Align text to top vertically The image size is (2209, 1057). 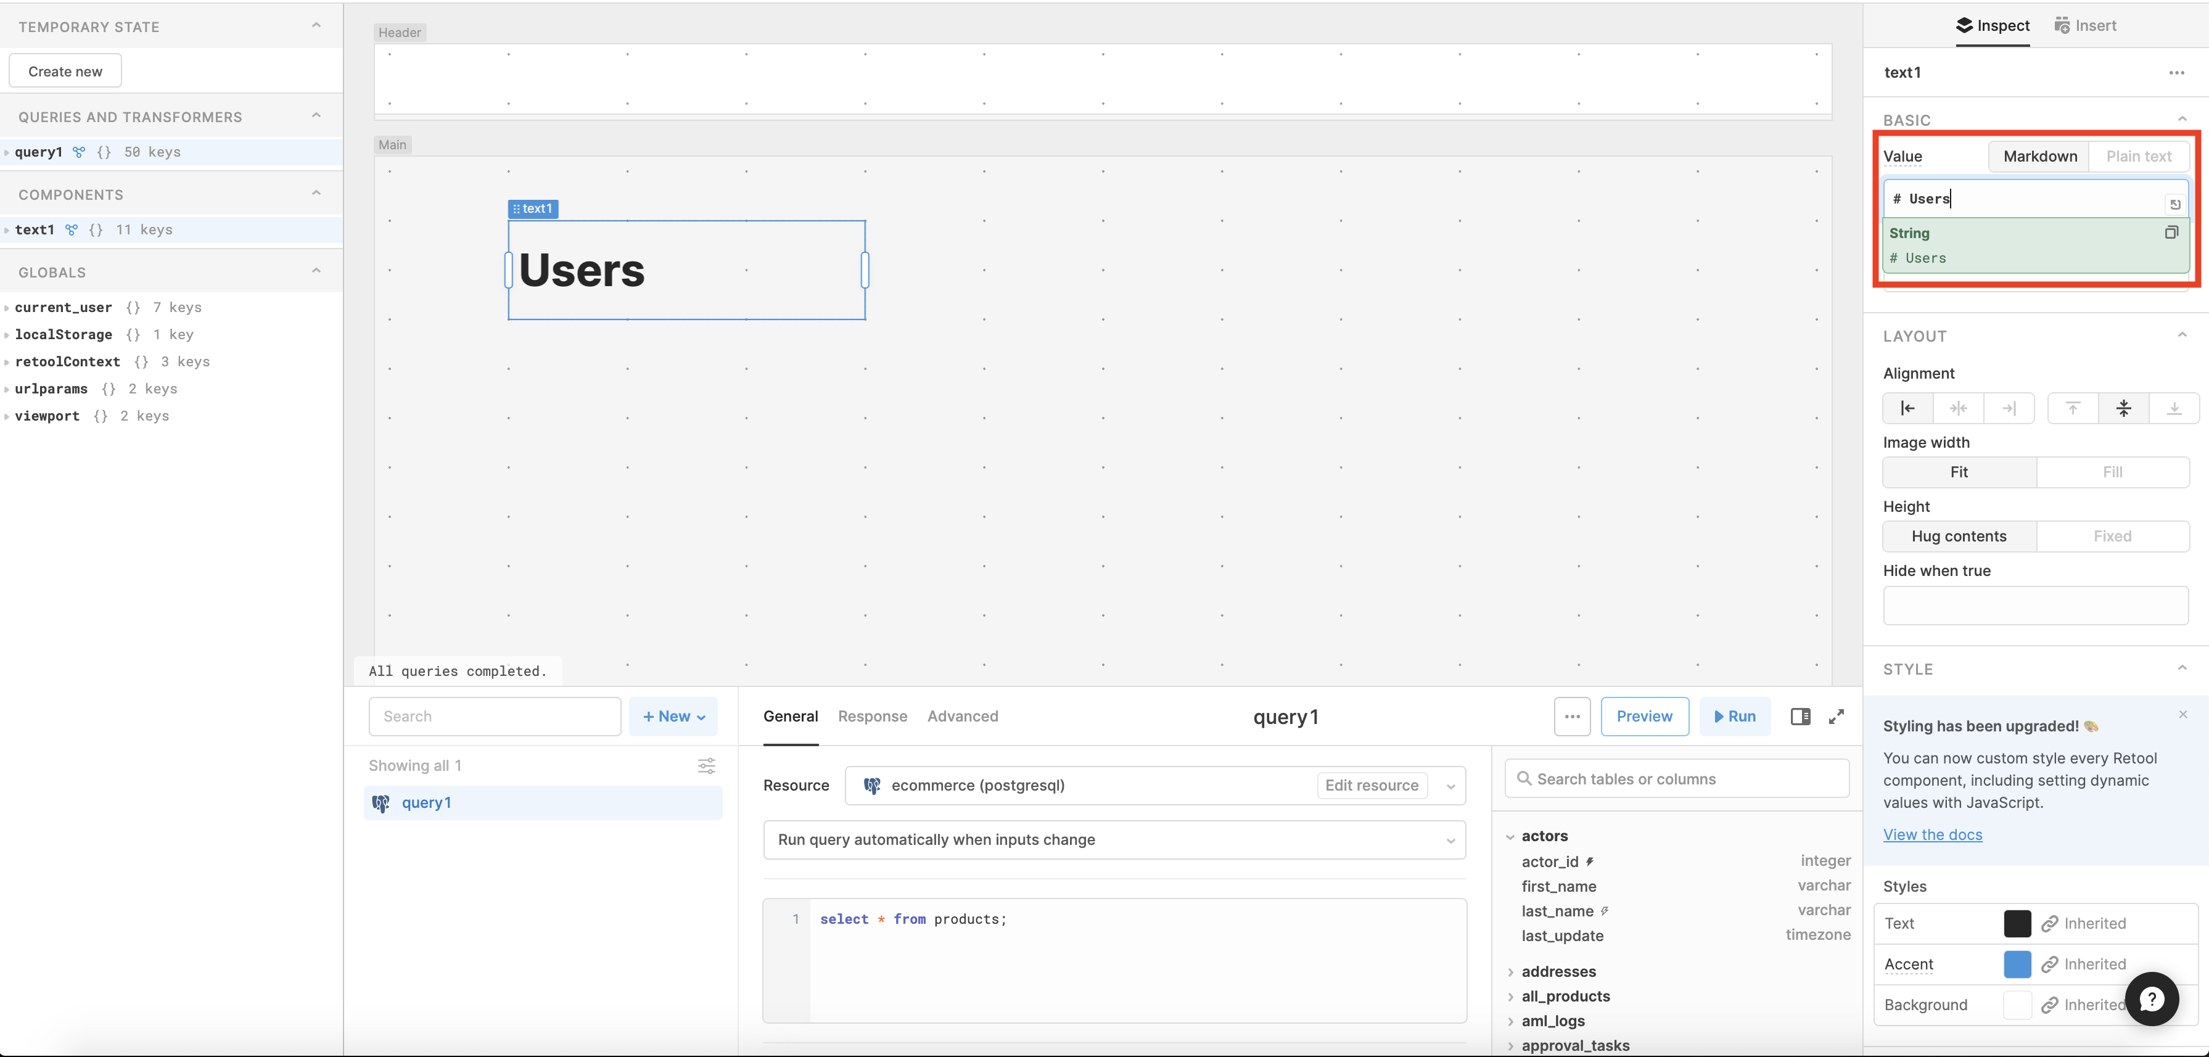tap(2073, 408)
